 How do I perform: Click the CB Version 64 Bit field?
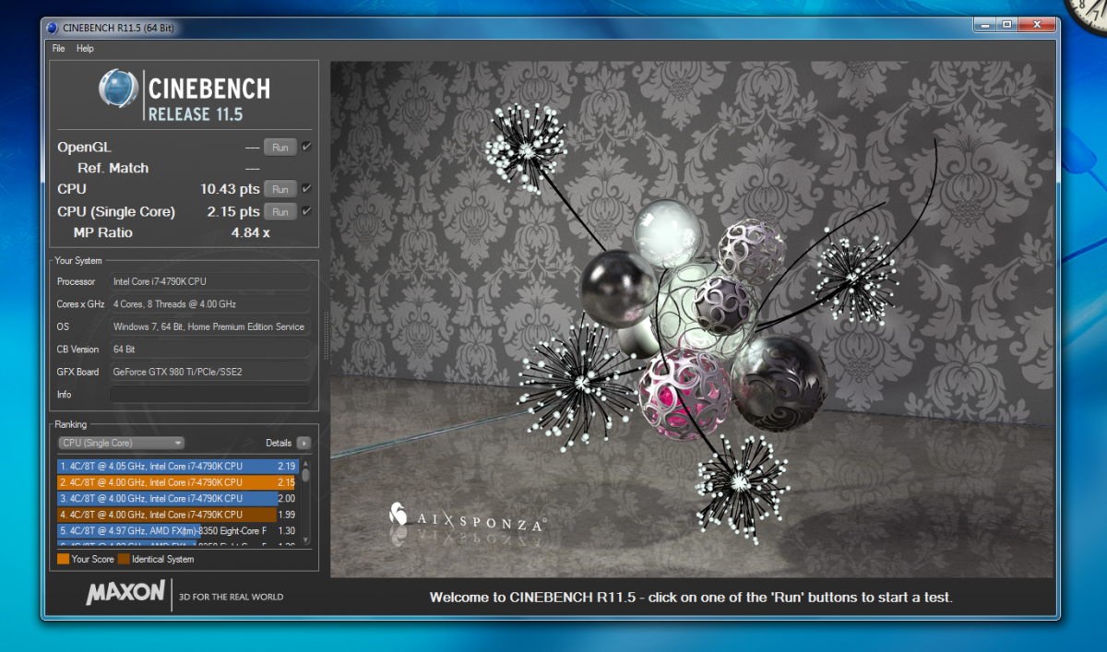tap(209, 349)
